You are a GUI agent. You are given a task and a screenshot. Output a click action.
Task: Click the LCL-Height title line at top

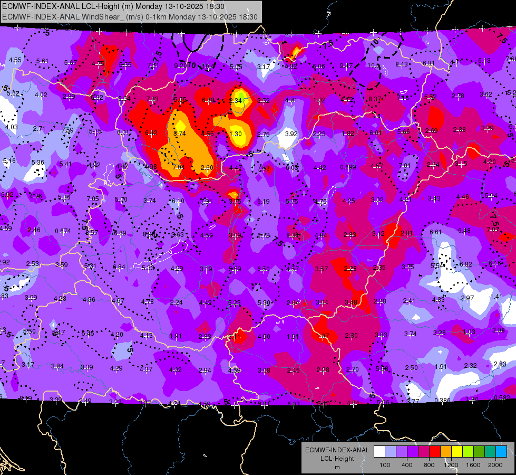[113, 6]
